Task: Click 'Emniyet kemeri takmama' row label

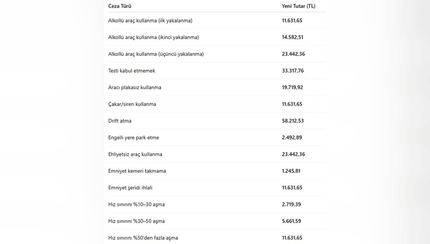Action: 137,171
